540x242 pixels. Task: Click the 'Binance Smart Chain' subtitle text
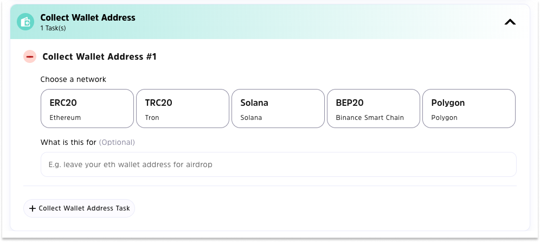tap(370, 117)
